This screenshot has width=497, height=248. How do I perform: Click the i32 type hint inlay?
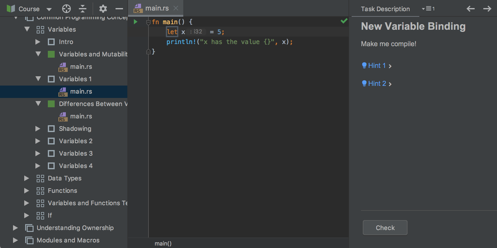[x=196, y=32]
